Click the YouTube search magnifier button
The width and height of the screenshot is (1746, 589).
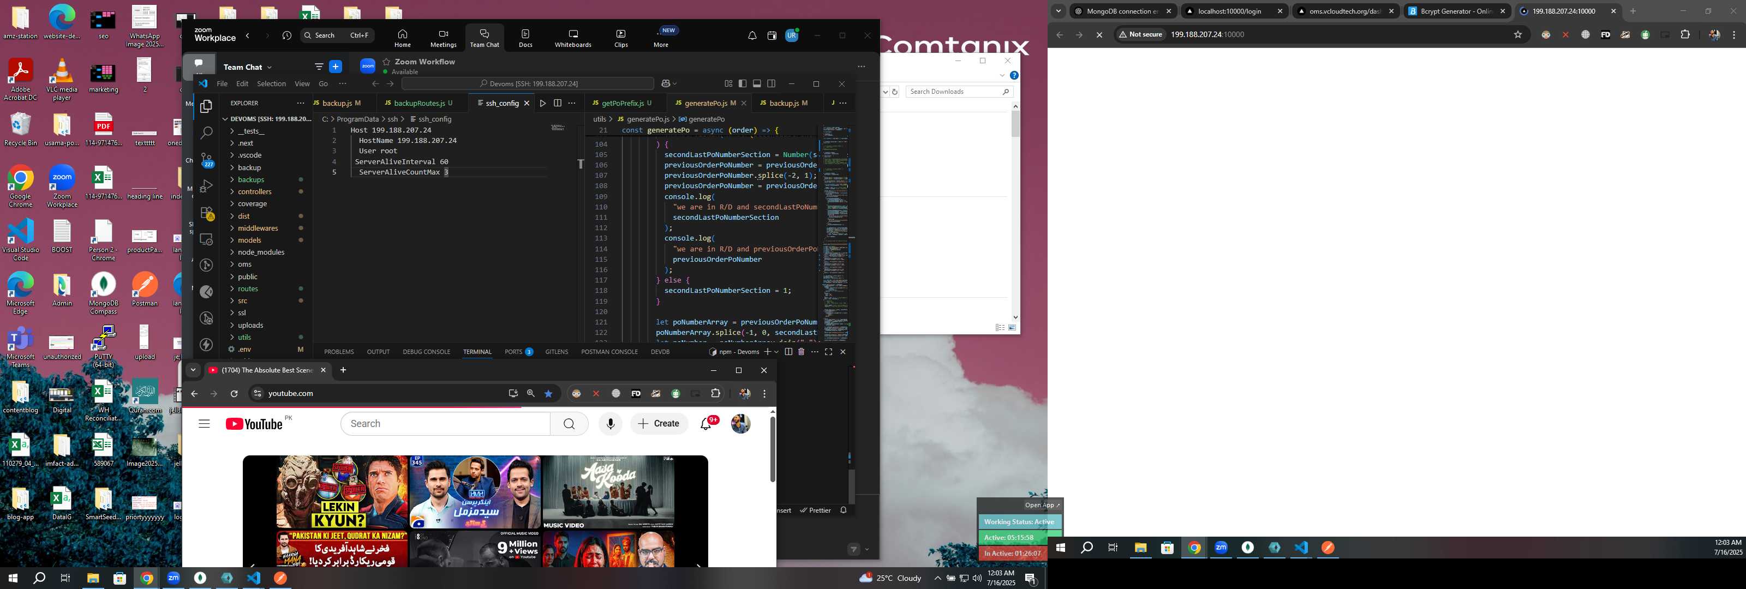tap(569, 424)
